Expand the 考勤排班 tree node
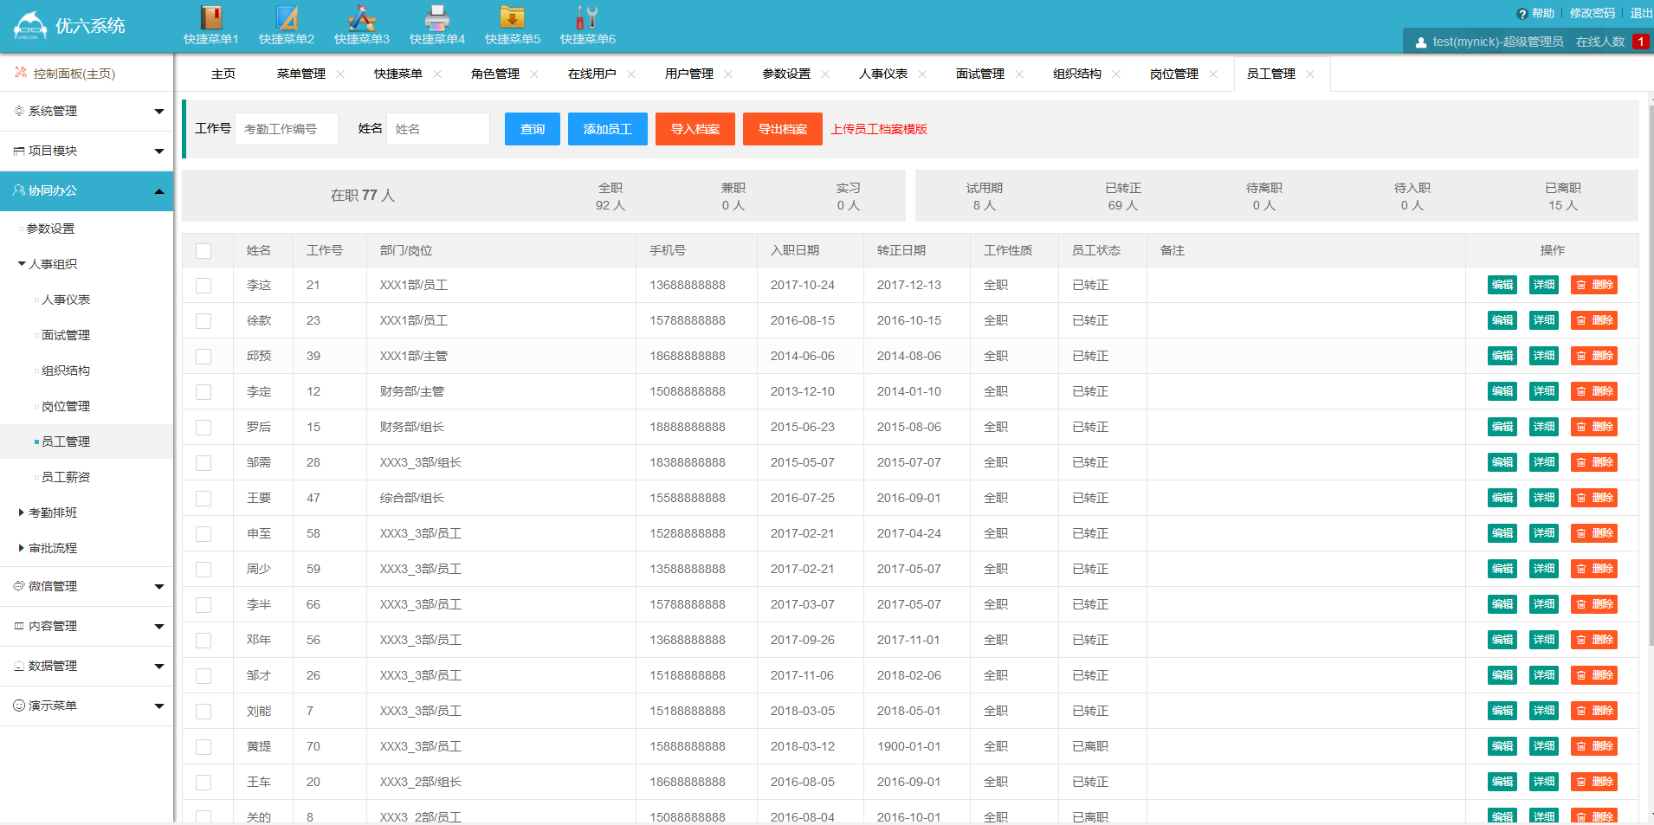The image size is (1654, 825). (22, 512)
